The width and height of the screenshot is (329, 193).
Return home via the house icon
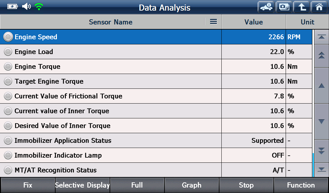319,7
